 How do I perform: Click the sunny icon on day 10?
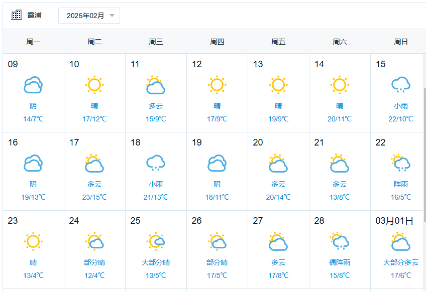point(94,85)
